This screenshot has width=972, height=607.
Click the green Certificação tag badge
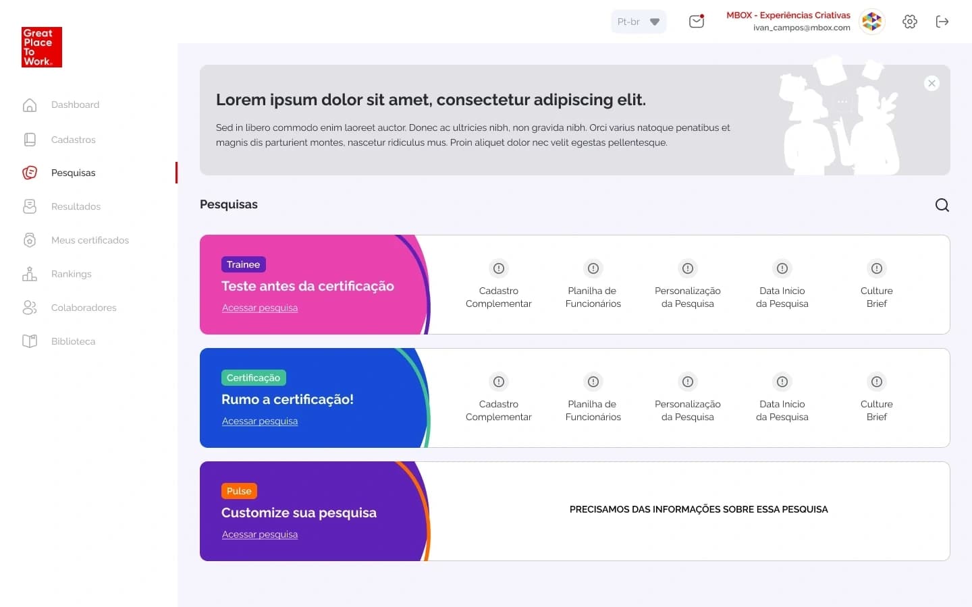click(x=254, y=378)
